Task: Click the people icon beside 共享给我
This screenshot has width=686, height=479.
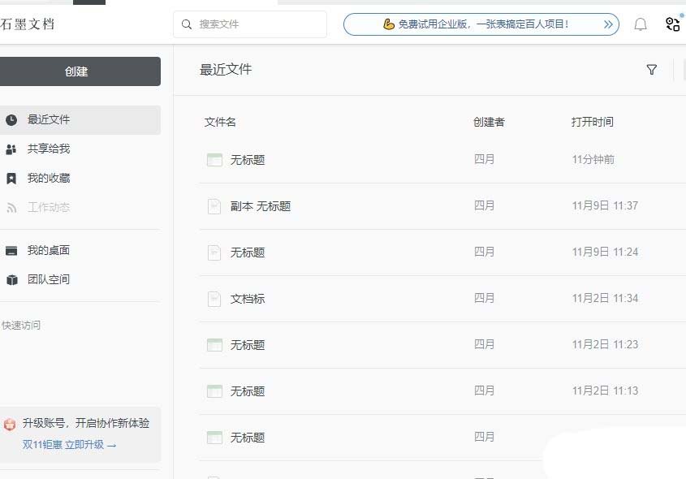Action: pos(11,149)
